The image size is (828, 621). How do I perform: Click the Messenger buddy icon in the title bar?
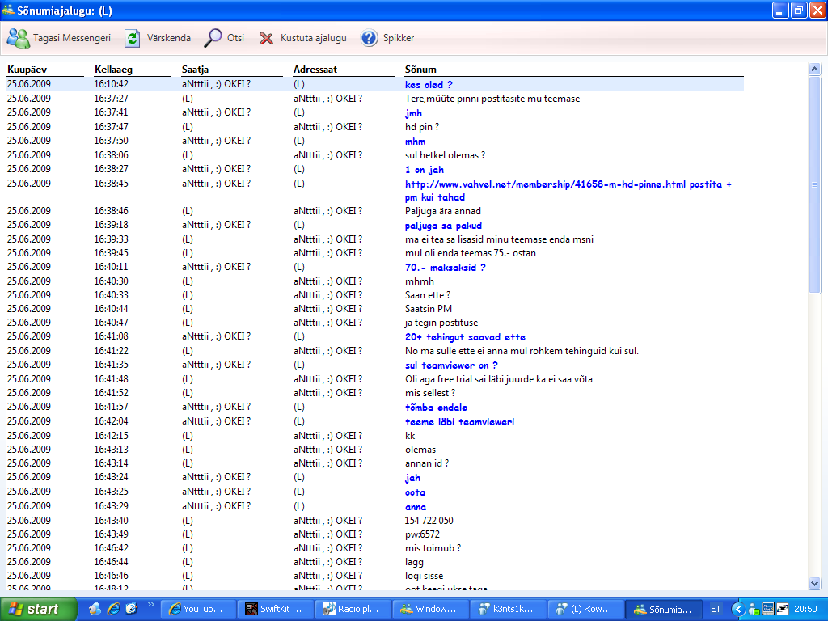point(10,9)
